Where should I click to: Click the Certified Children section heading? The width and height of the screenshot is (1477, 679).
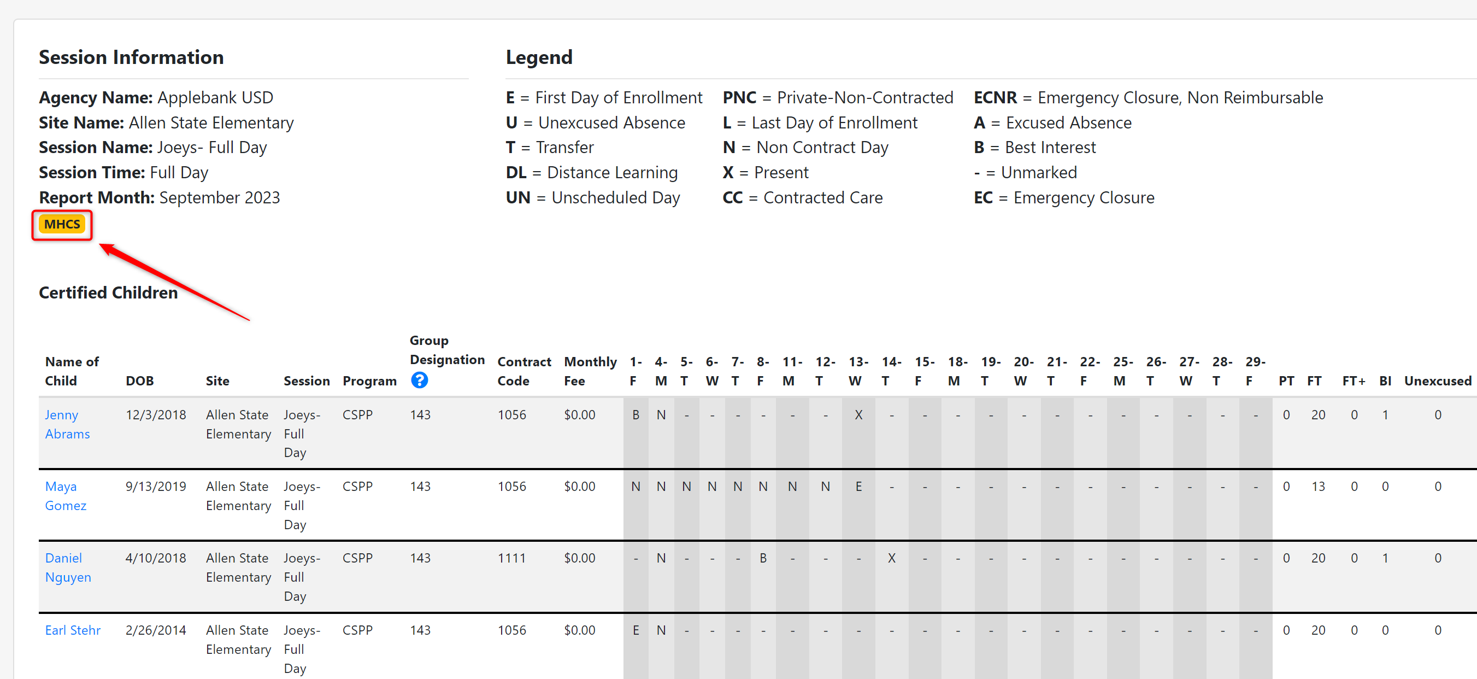click(108, 292)
